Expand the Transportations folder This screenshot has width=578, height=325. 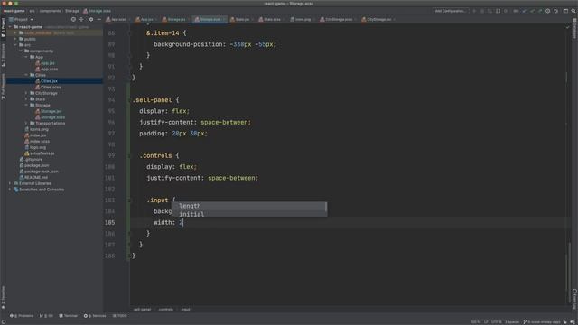click(26, 123)
